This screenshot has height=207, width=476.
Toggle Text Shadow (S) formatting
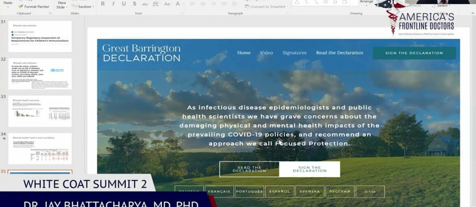pos(134,4)
